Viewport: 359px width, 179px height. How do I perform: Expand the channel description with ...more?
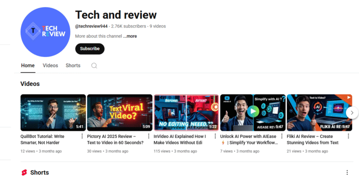tap(130, 36)
